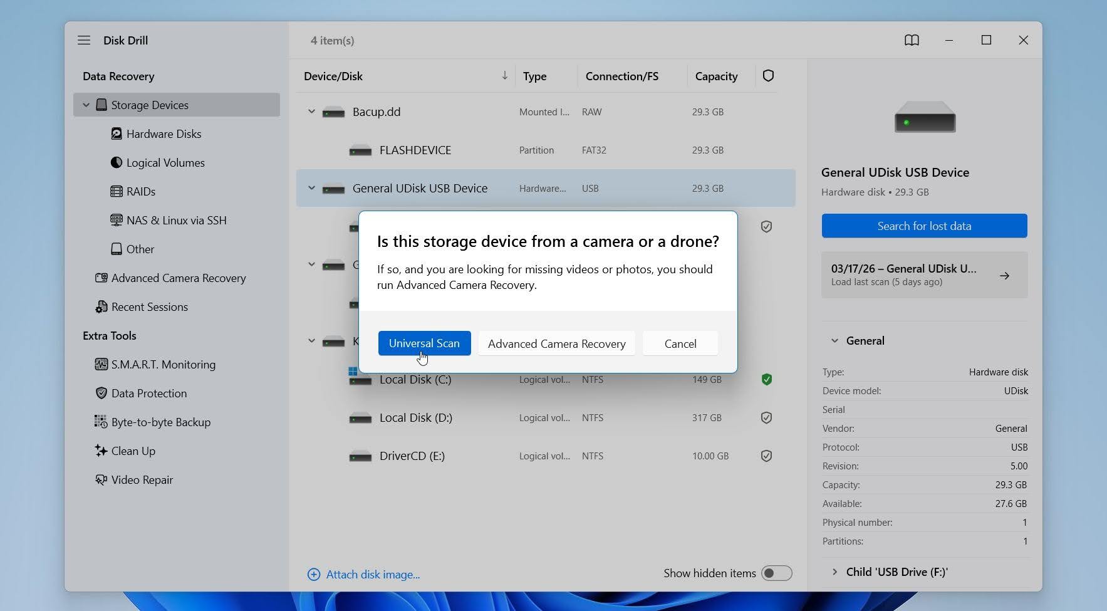
Task: Click the Hardware Disks icon
Action: coord(116,133)
